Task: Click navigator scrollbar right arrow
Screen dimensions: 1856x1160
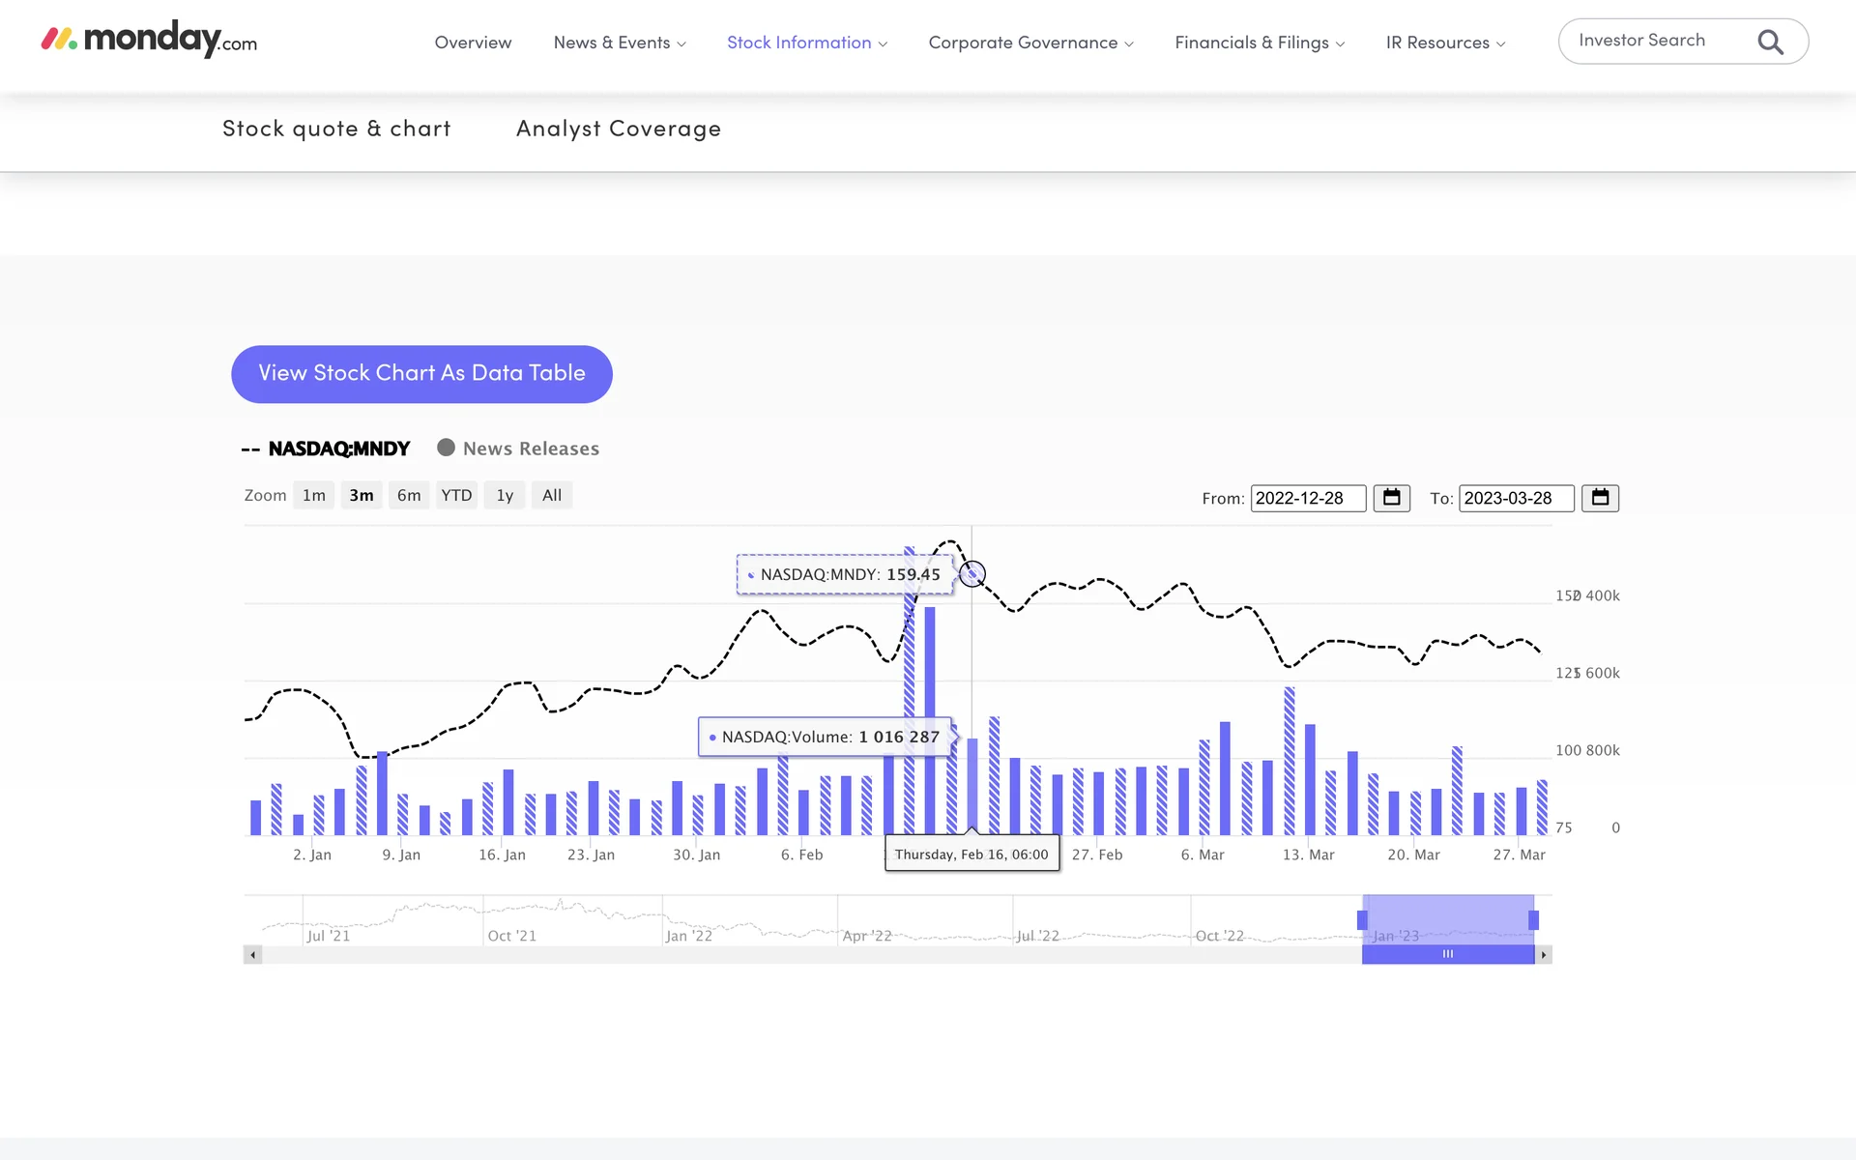Action: 1544,955
